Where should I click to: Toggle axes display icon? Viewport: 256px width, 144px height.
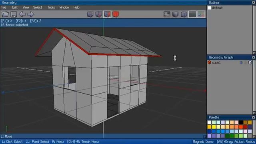click(x=201, y=14)
